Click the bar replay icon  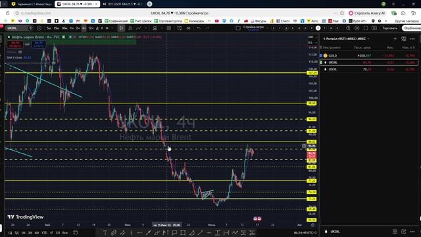189,28
